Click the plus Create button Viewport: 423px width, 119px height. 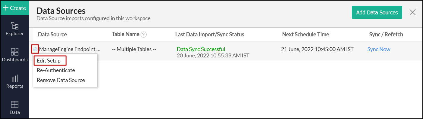(14, 8)
